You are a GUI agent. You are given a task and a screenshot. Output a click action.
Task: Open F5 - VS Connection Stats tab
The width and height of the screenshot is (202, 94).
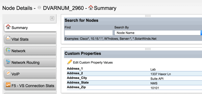point(30,86)
